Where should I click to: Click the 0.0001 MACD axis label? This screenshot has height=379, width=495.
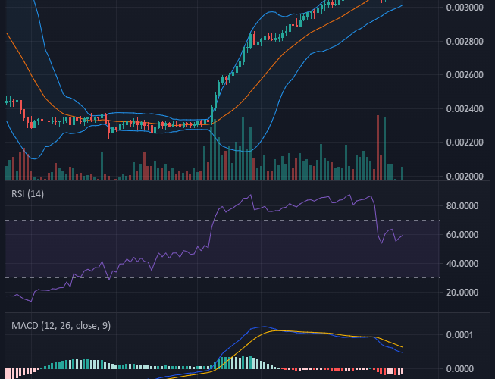(459, 335)
